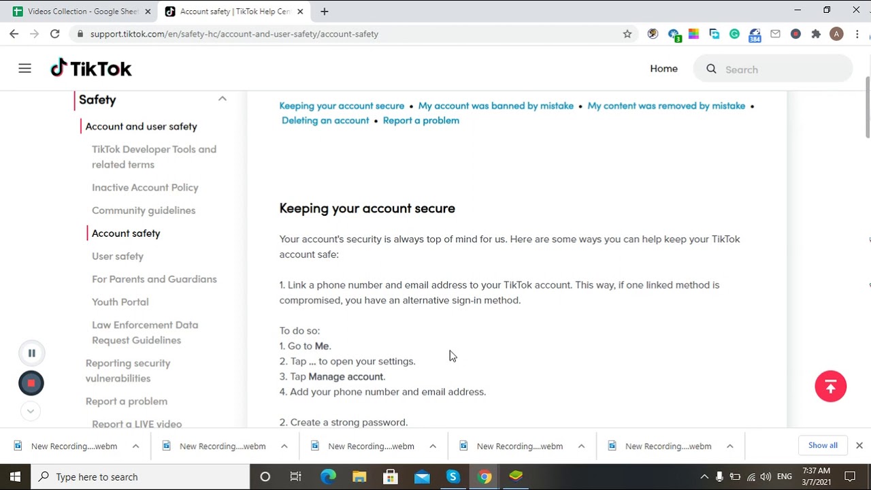Click the Windows taskbar search box
The height and width of the screenshot is (490, 871).
pyautogui.click(x=142, y=477)
